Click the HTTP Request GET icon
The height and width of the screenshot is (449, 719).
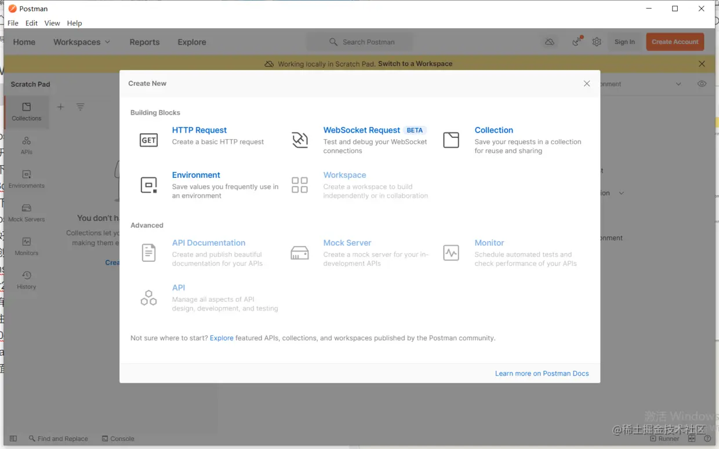(148, 140)
